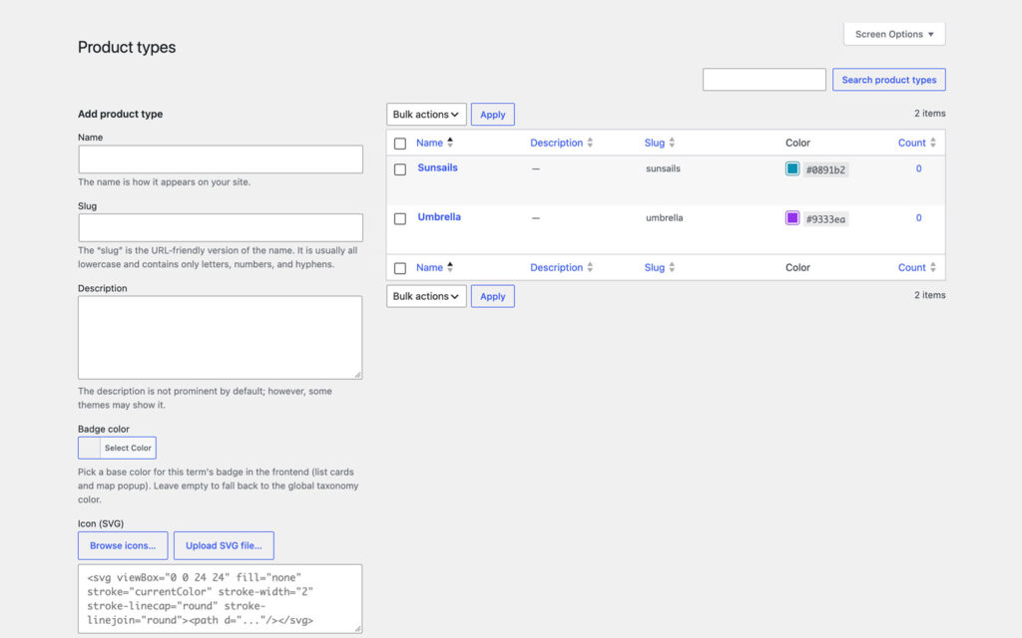Open the Sunsails product type link
Viewport: 1022px width, 638px height.
(x=437, y=167)
